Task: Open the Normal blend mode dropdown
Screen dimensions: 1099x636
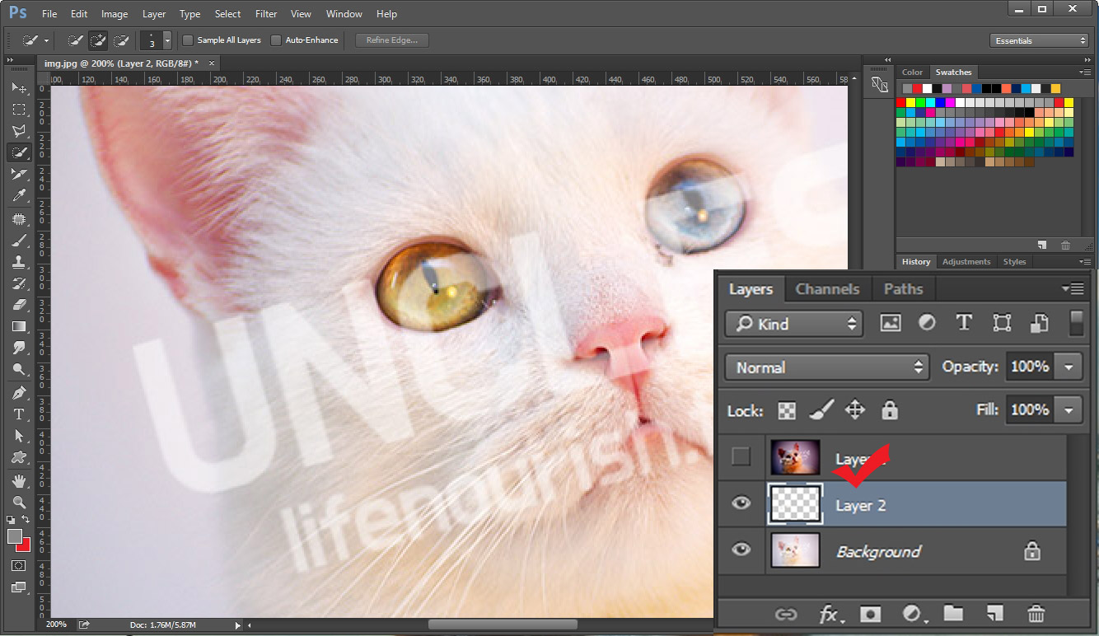Action: click(827, 367)
